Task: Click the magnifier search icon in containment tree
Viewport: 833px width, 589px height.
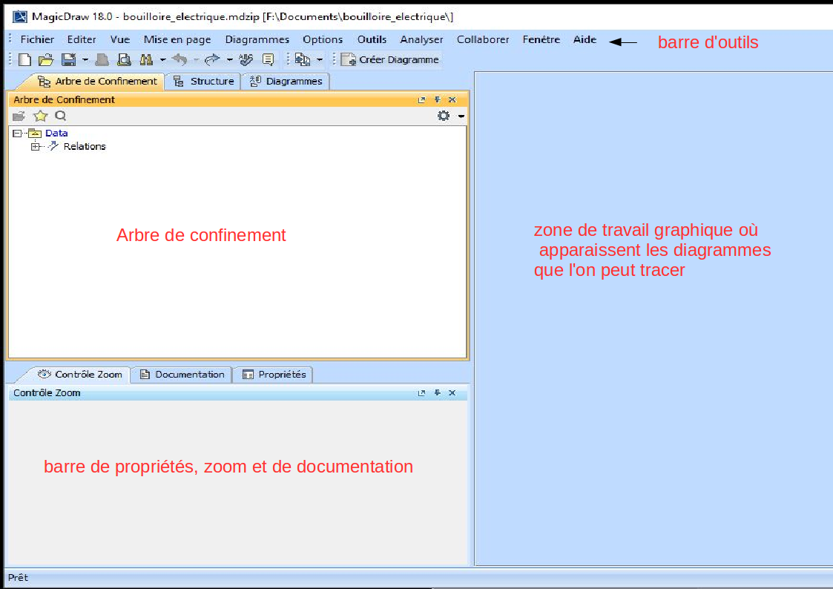Action: (61, 116)
